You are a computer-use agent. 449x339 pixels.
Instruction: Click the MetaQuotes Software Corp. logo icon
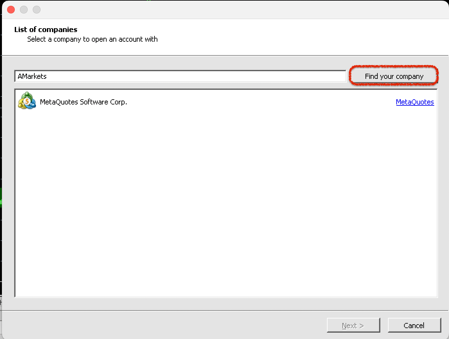pos(27,101)
